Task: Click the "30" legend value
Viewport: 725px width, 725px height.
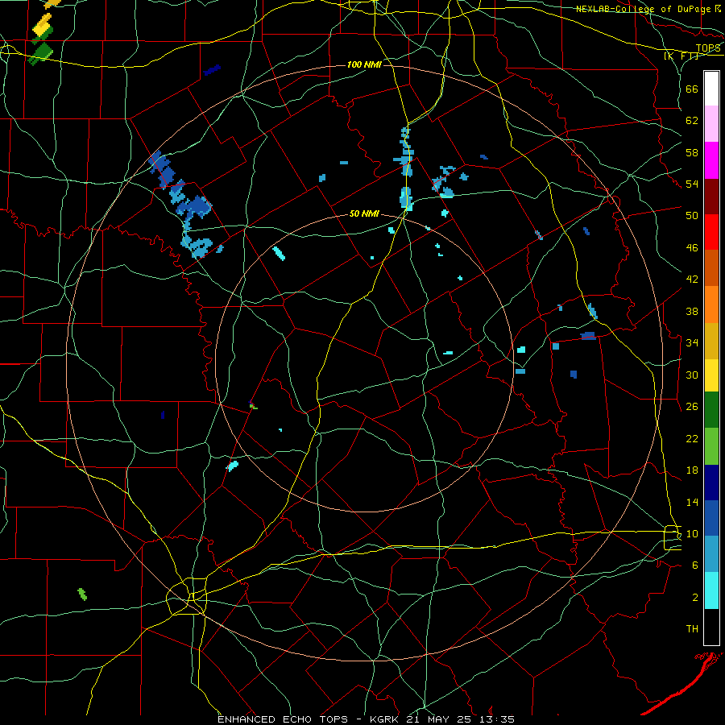Action: pyautogui.click(x=692, y=375)
